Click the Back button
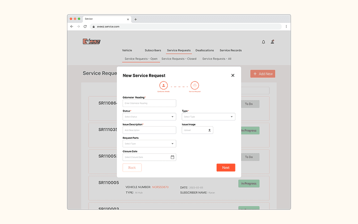Viewport: 358px width, 224px height. [132, 168]
